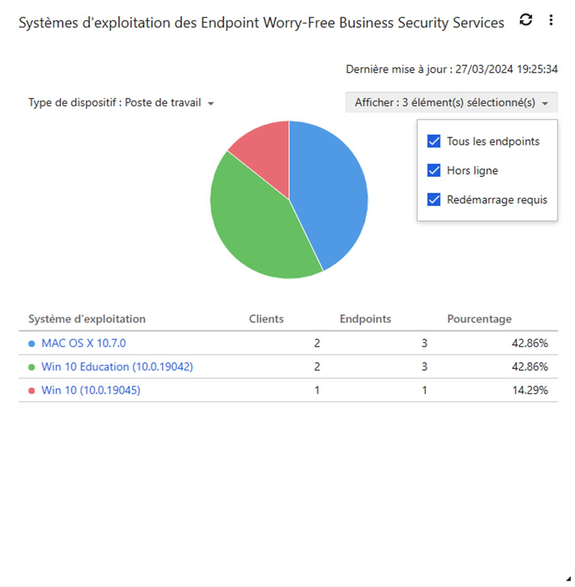Click the widget resize handle corner
Viewport: 575px width, 587px height.
coord(569,580)
